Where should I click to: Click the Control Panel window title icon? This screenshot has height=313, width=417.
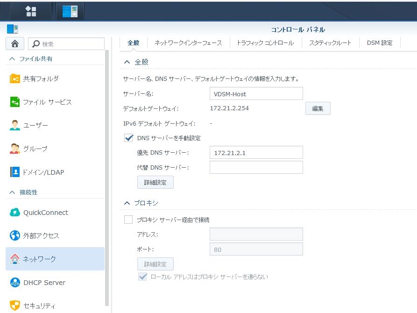pyautogui.click(x=13, y=29)
